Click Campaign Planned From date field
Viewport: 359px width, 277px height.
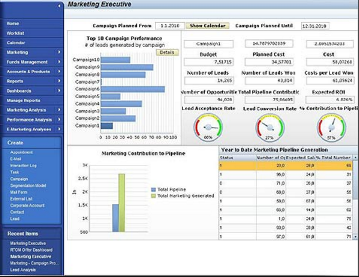tap(170, 26)
